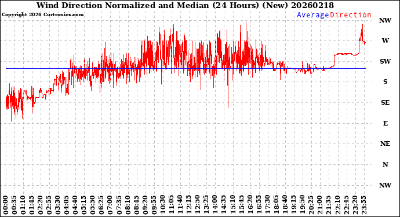Click the 15:10 time axis label

pos(233,205)
